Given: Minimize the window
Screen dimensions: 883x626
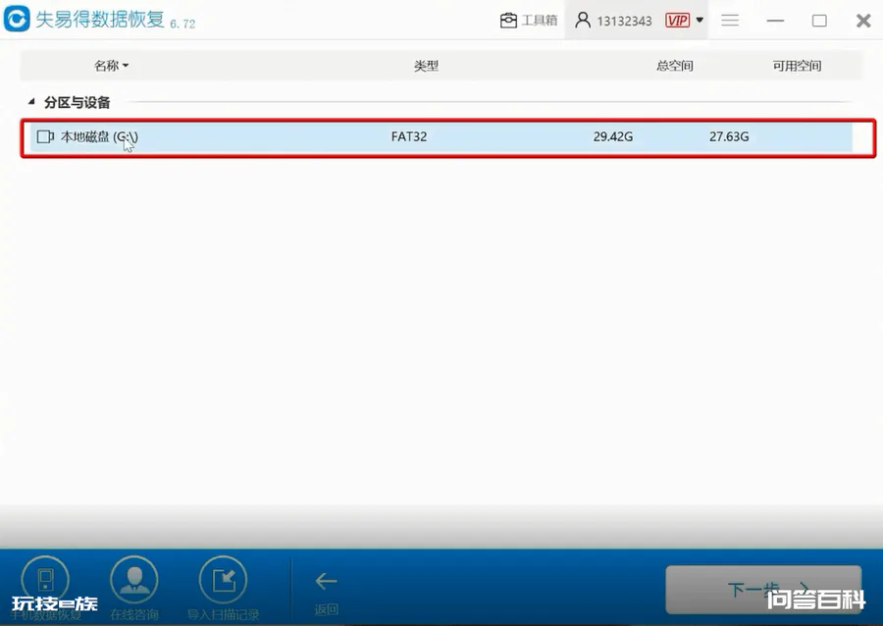Looking at the screenshot, I should [x=775, y=21].
